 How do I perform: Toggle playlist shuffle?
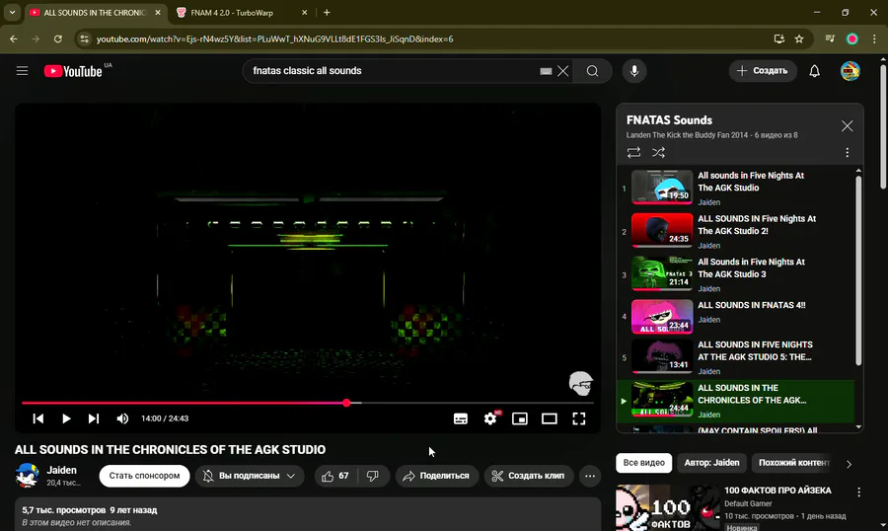(x=658, y=152)
